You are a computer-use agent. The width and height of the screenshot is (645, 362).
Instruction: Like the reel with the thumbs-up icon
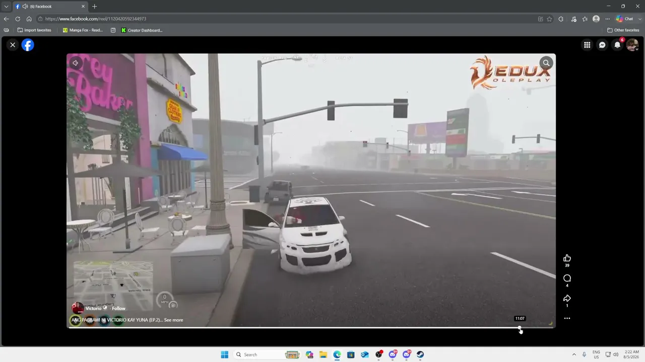point(567,258)
